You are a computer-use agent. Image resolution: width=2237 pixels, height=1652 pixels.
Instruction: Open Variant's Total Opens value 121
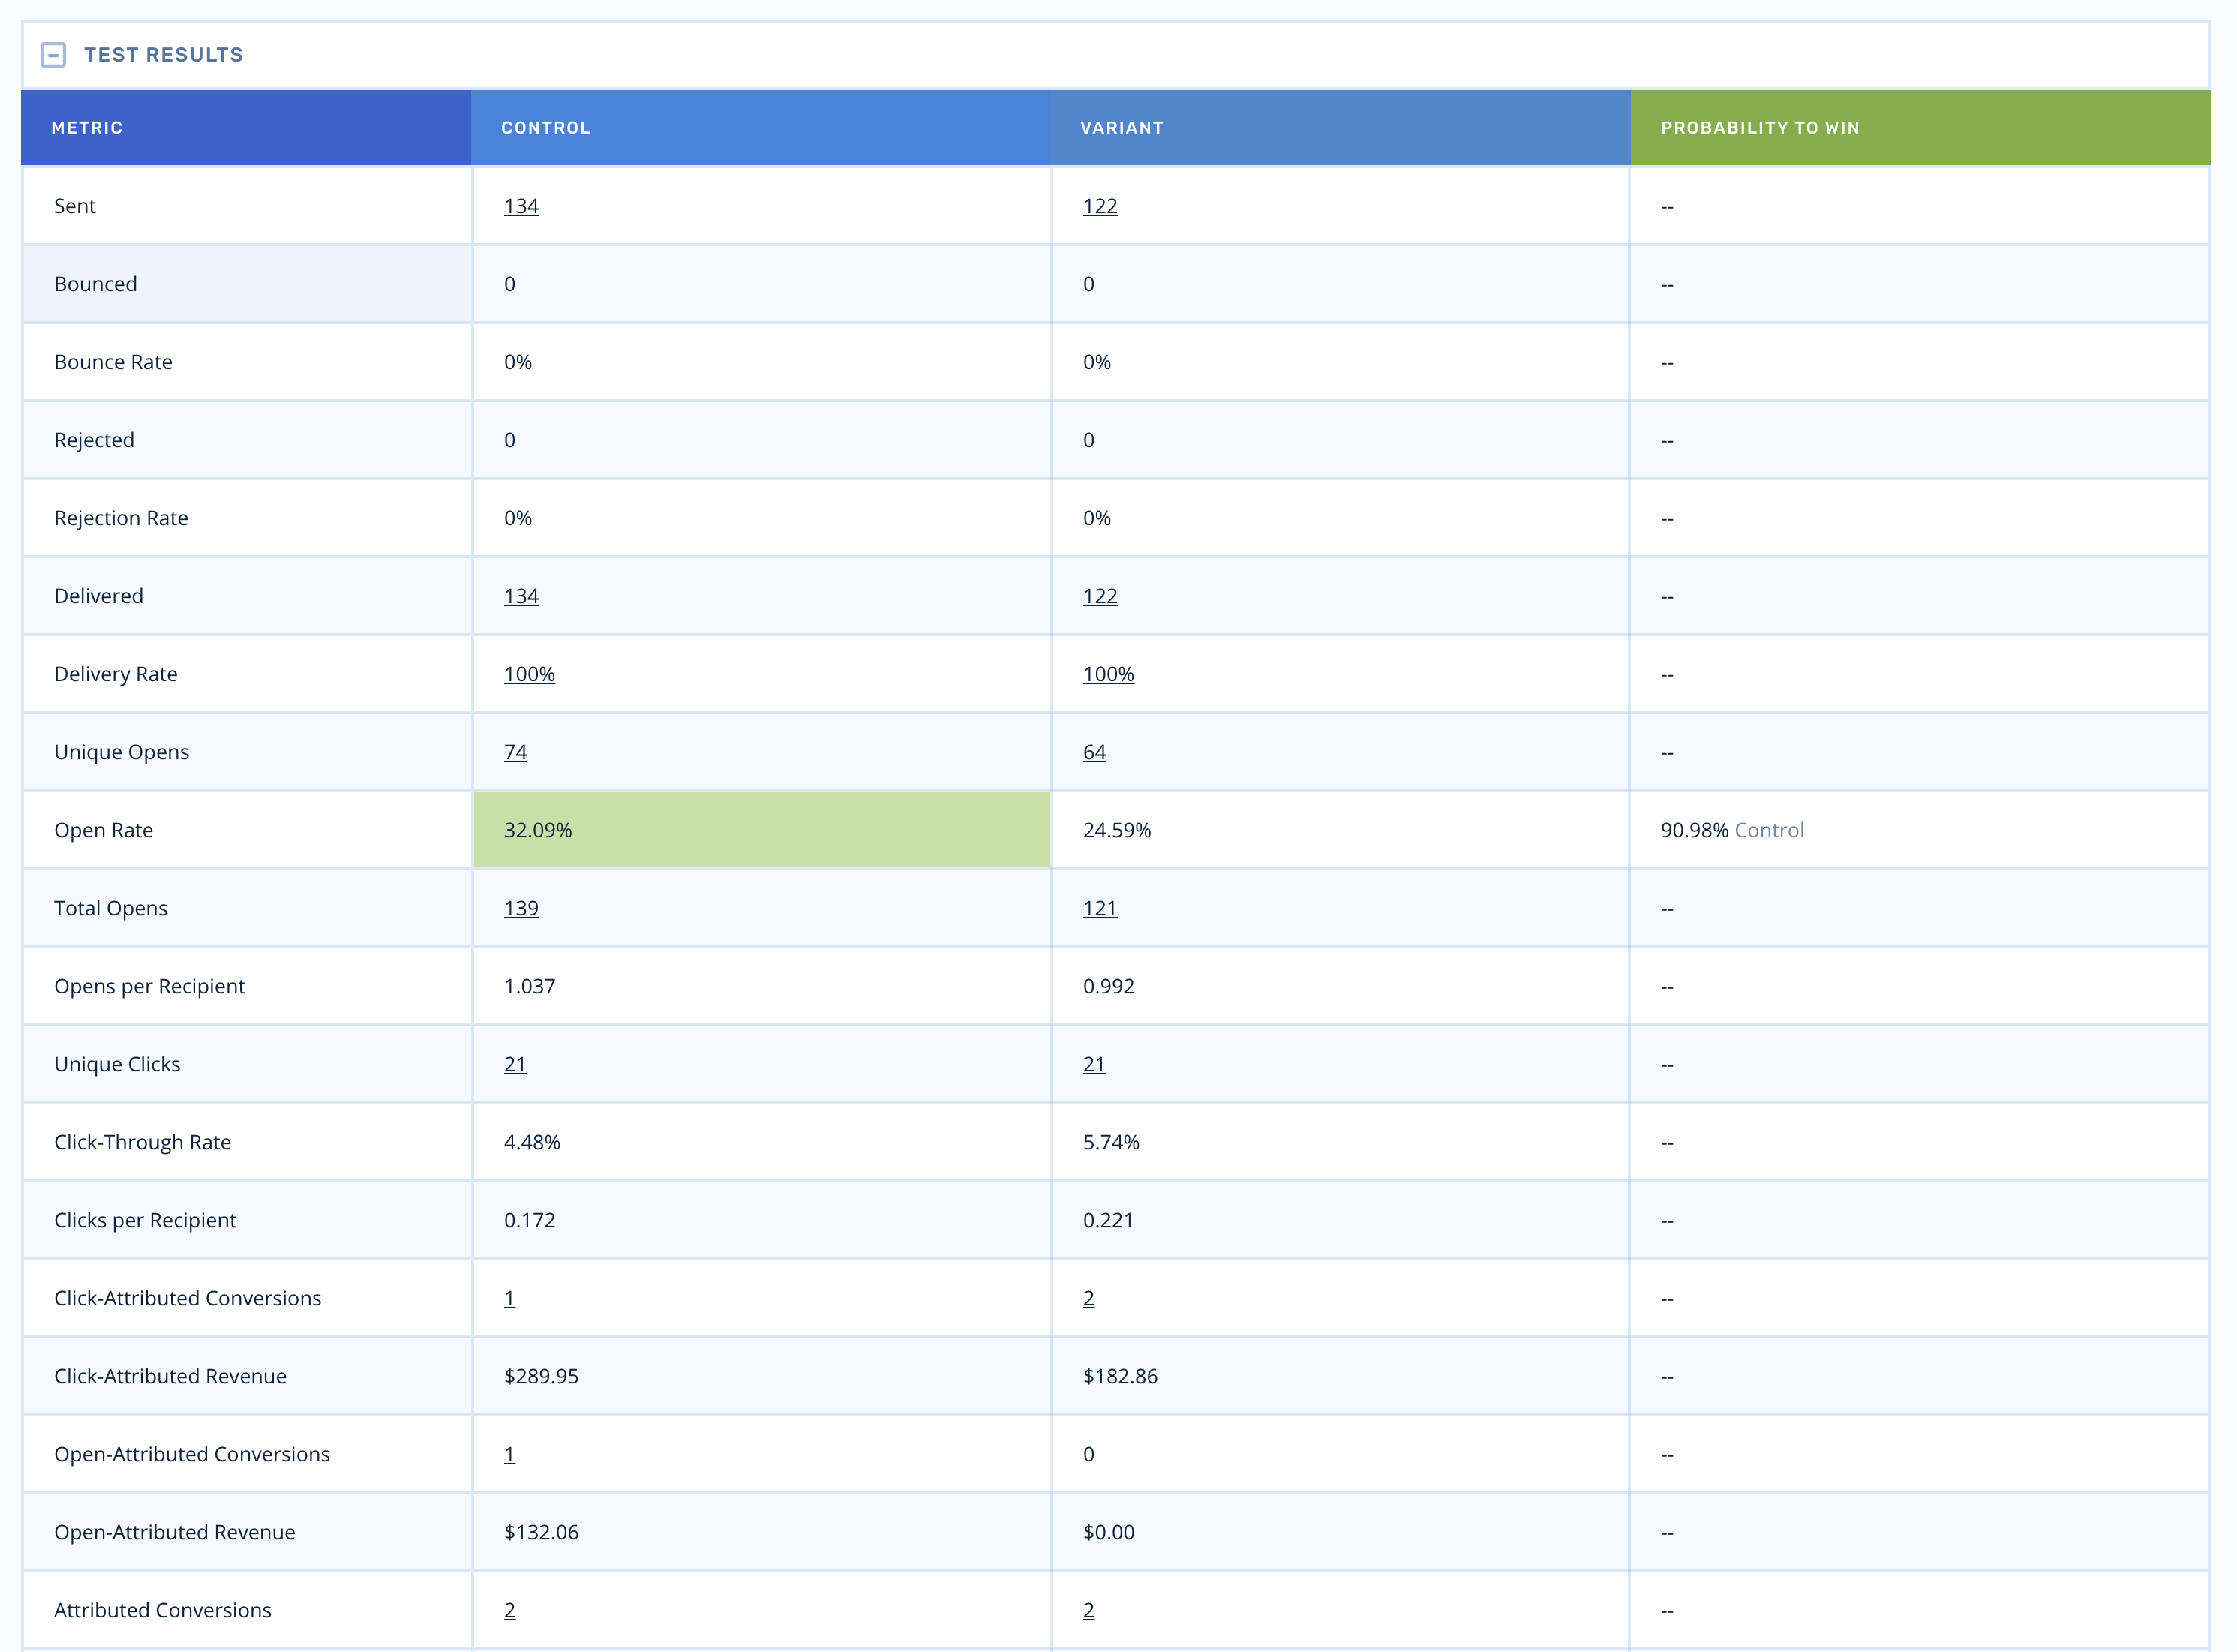(x=1099, y=908)
